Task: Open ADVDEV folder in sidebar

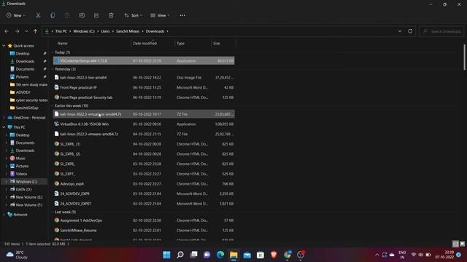Action: [23, 92]
